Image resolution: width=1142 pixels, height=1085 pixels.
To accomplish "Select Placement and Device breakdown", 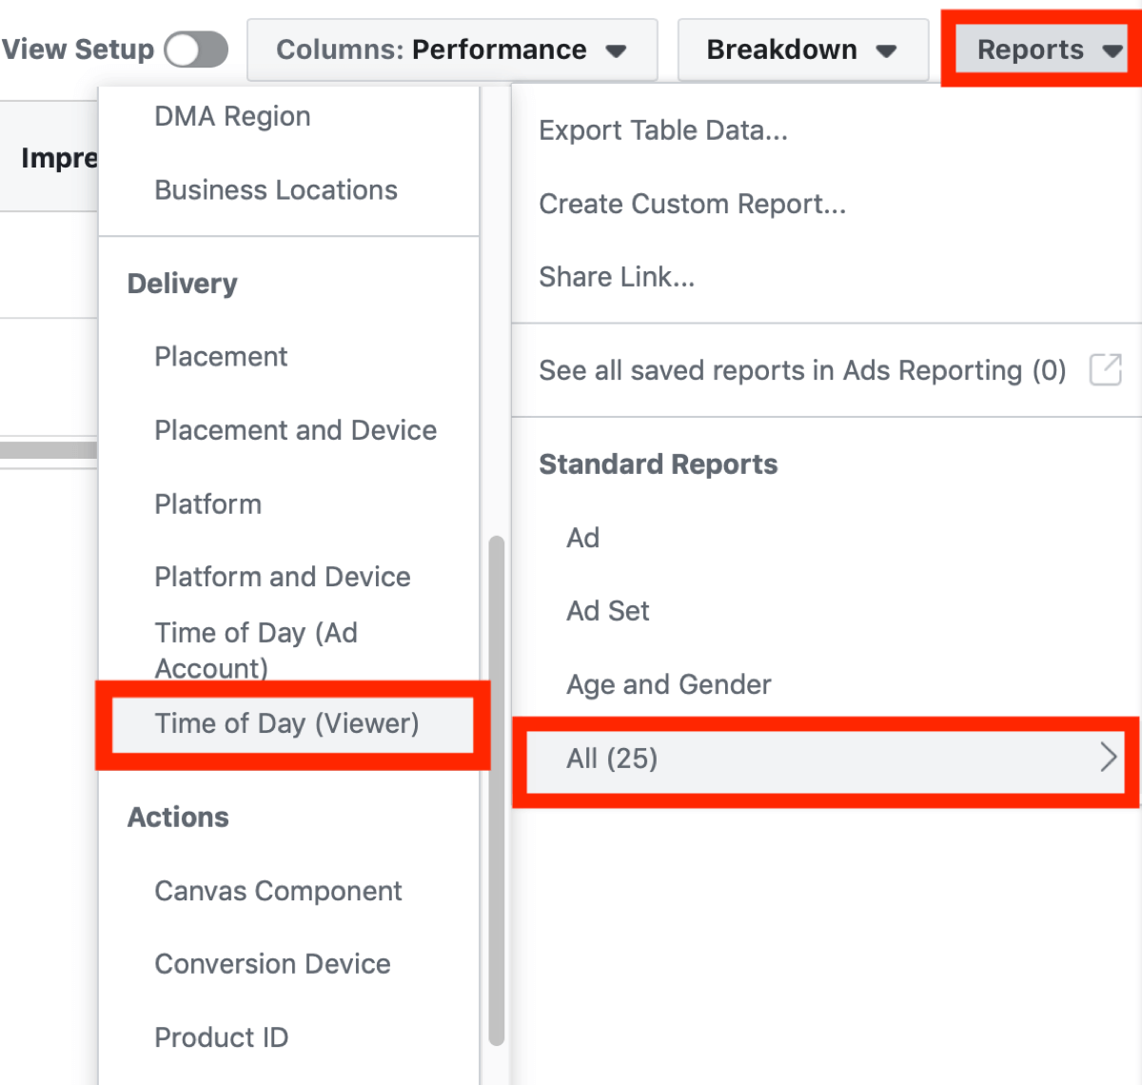I will coord(295,430).
